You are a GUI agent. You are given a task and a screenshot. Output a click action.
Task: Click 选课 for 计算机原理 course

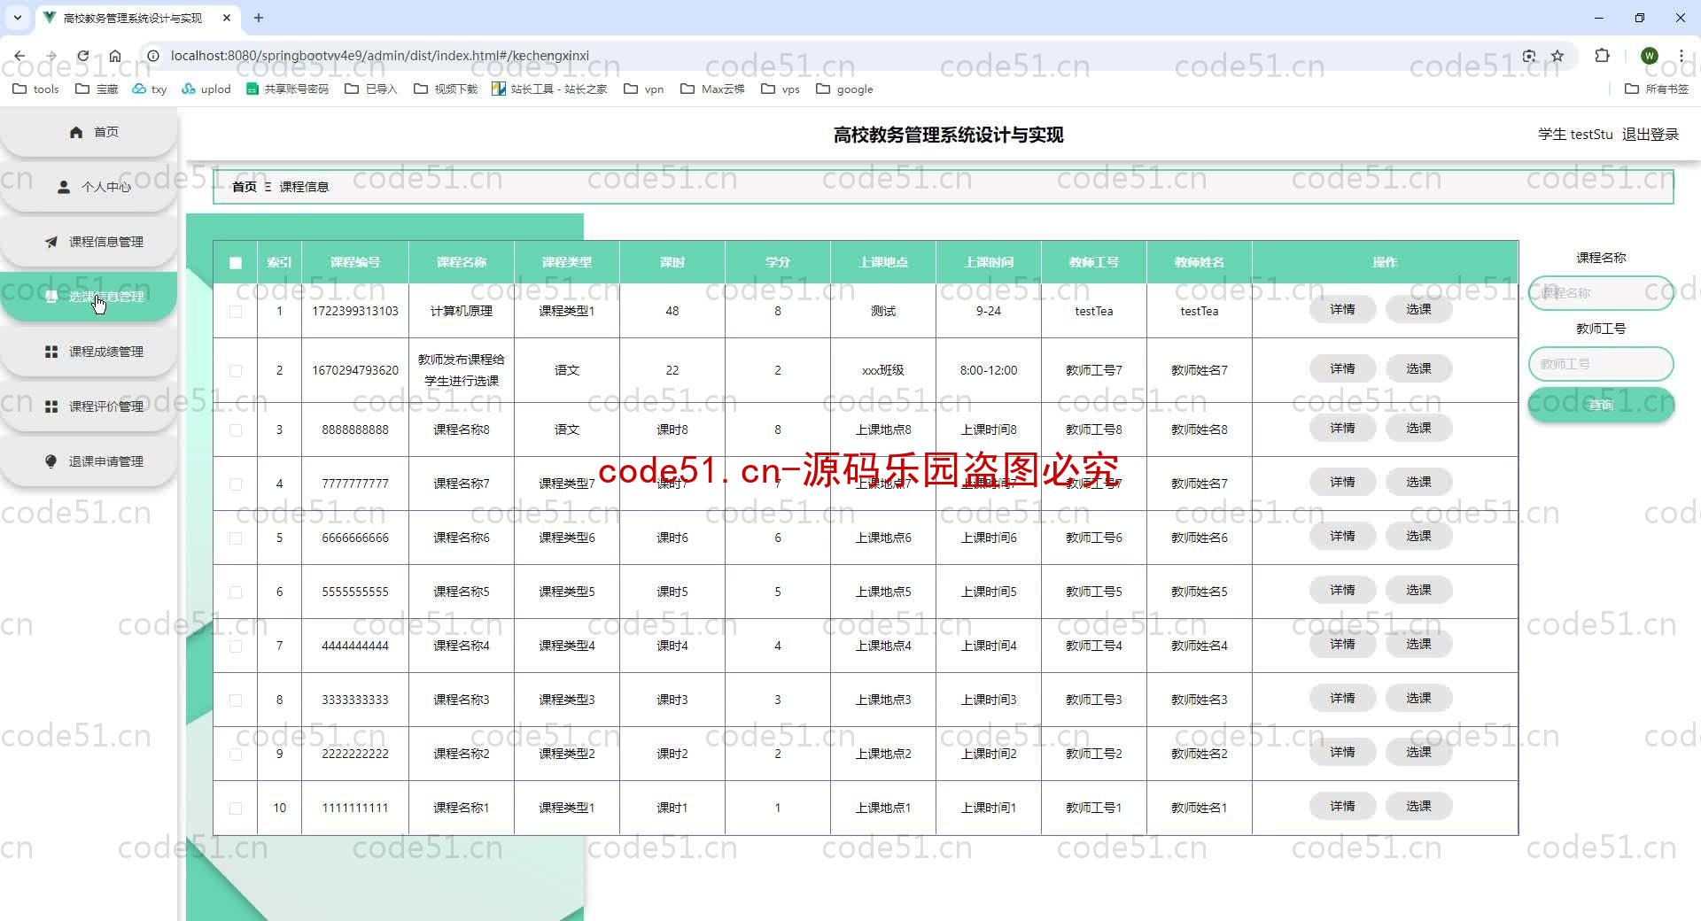pyautogui.click(x=1418, y=310)
